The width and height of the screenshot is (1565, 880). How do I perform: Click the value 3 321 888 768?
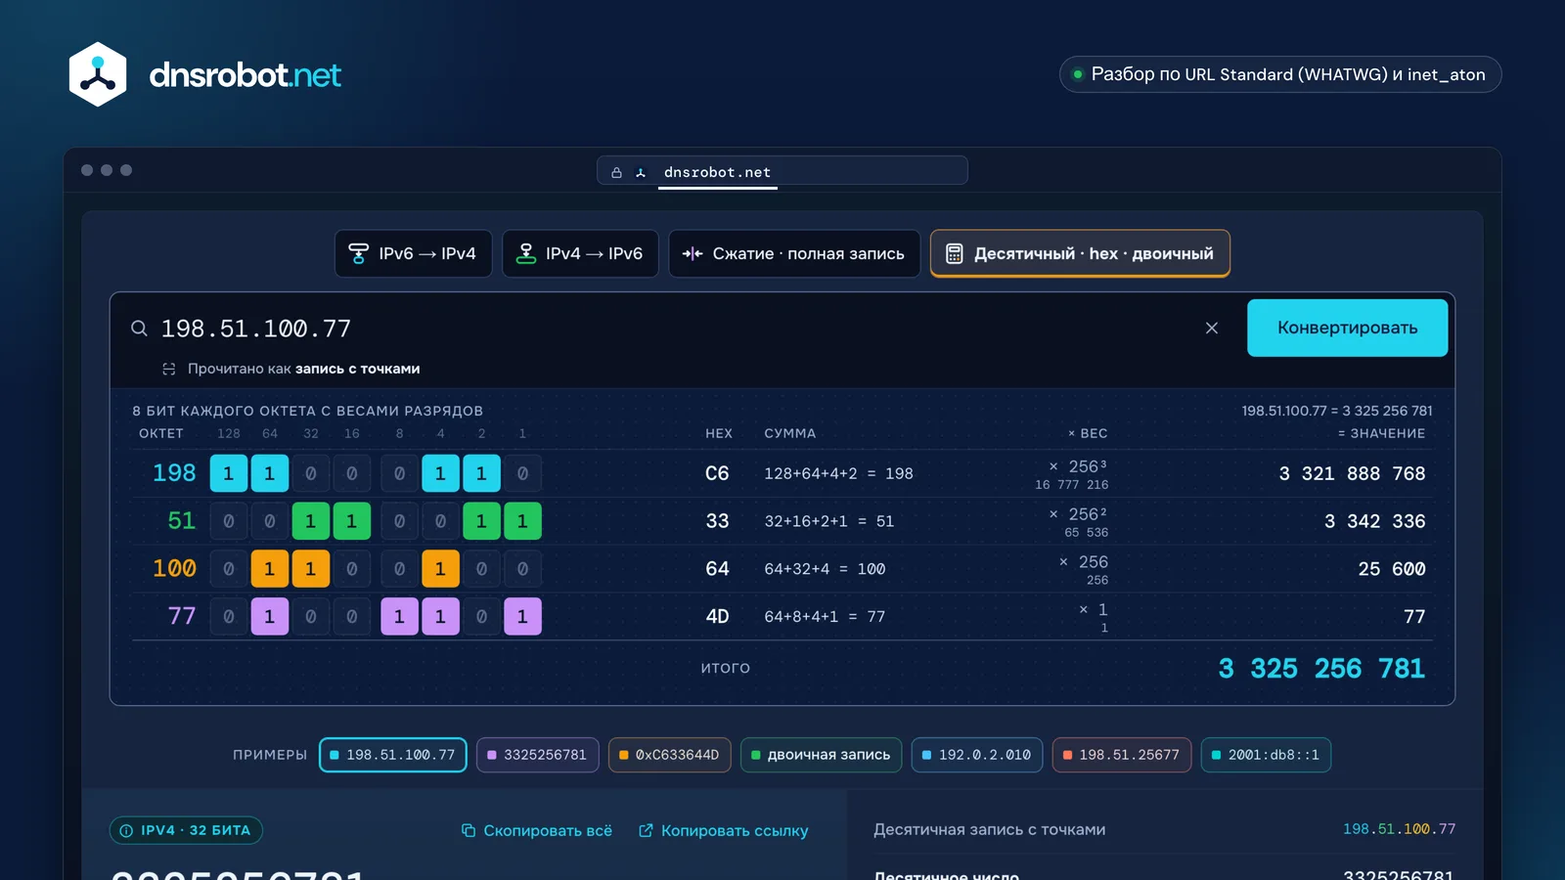pos(1352,473)
